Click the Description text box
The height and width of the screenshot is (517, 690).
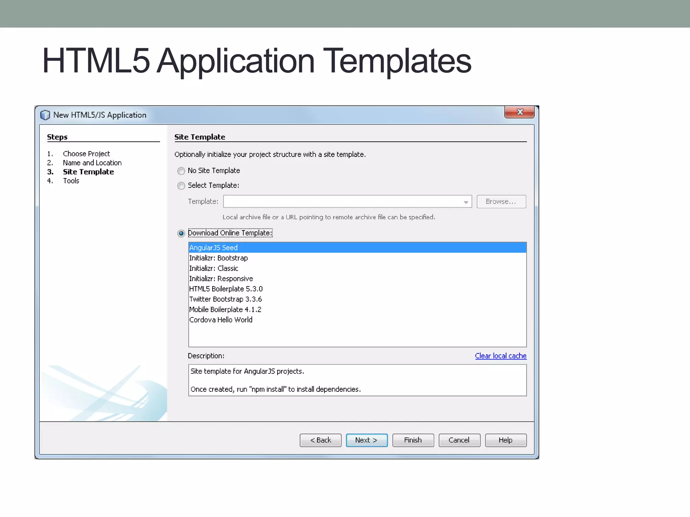coord(357,380)
